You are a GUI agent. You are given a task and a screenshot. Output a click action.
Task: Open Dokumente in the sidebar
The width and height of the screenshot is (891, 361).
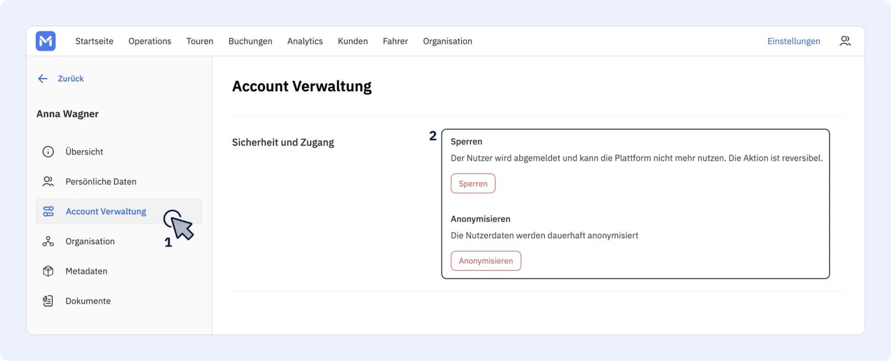[x=119, y=301]
